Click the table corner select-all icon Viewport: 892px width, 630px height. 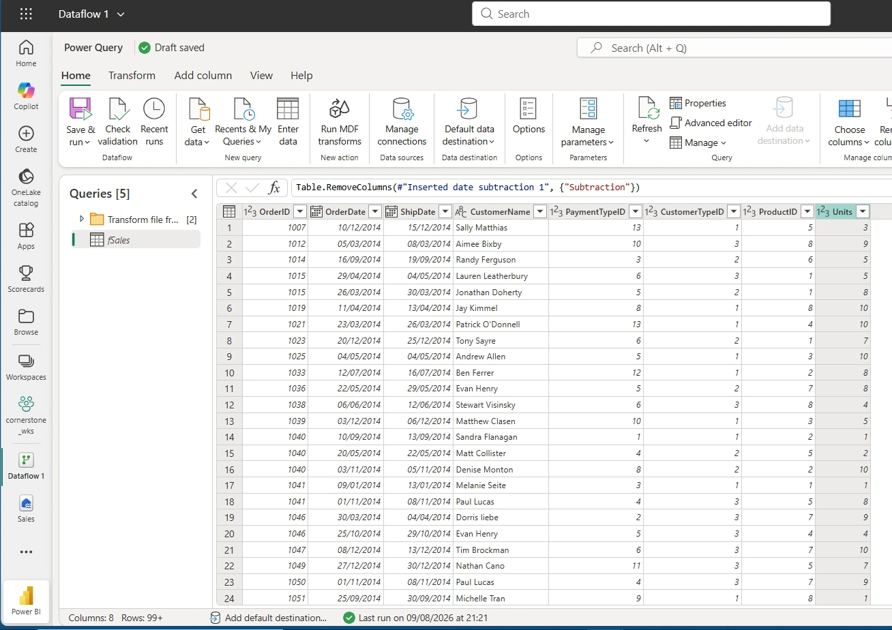pyautogui.click(x=229, y=211)
